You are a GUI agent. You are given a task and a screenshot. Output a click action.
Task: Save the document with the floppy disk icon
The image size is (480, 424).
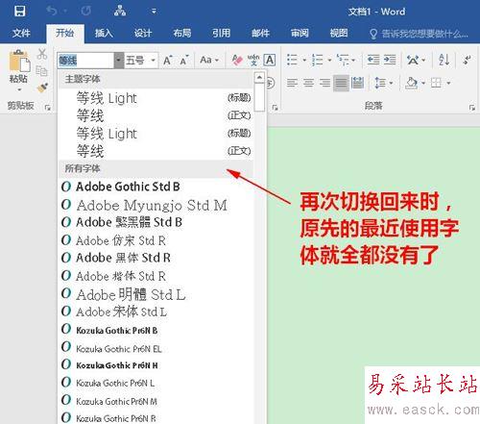coord(19,12)
